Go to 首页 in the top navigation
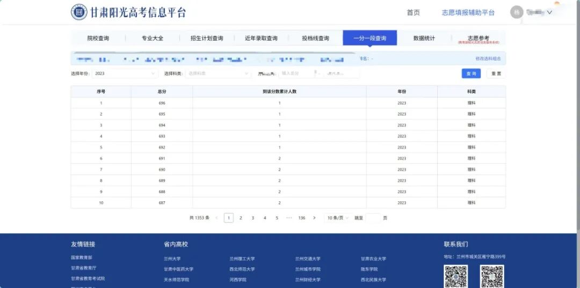The height and width of the screenshot is (288, 580). point(413,12)
